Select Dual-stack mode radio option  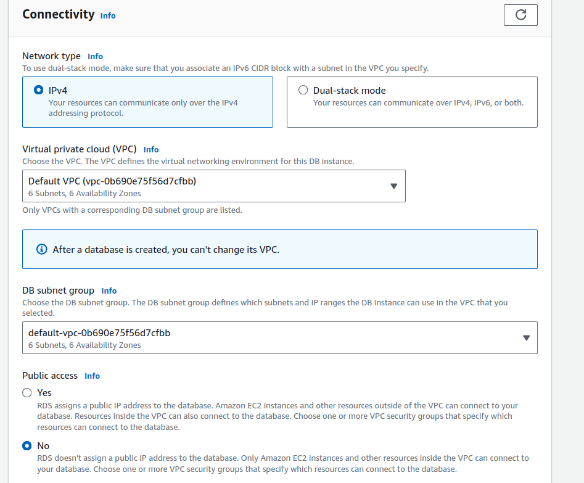click(x=303, y=90)
